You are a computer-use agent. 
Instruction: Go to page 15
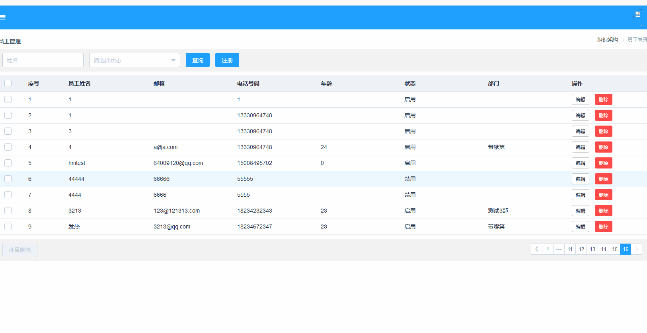coord(614,249)
